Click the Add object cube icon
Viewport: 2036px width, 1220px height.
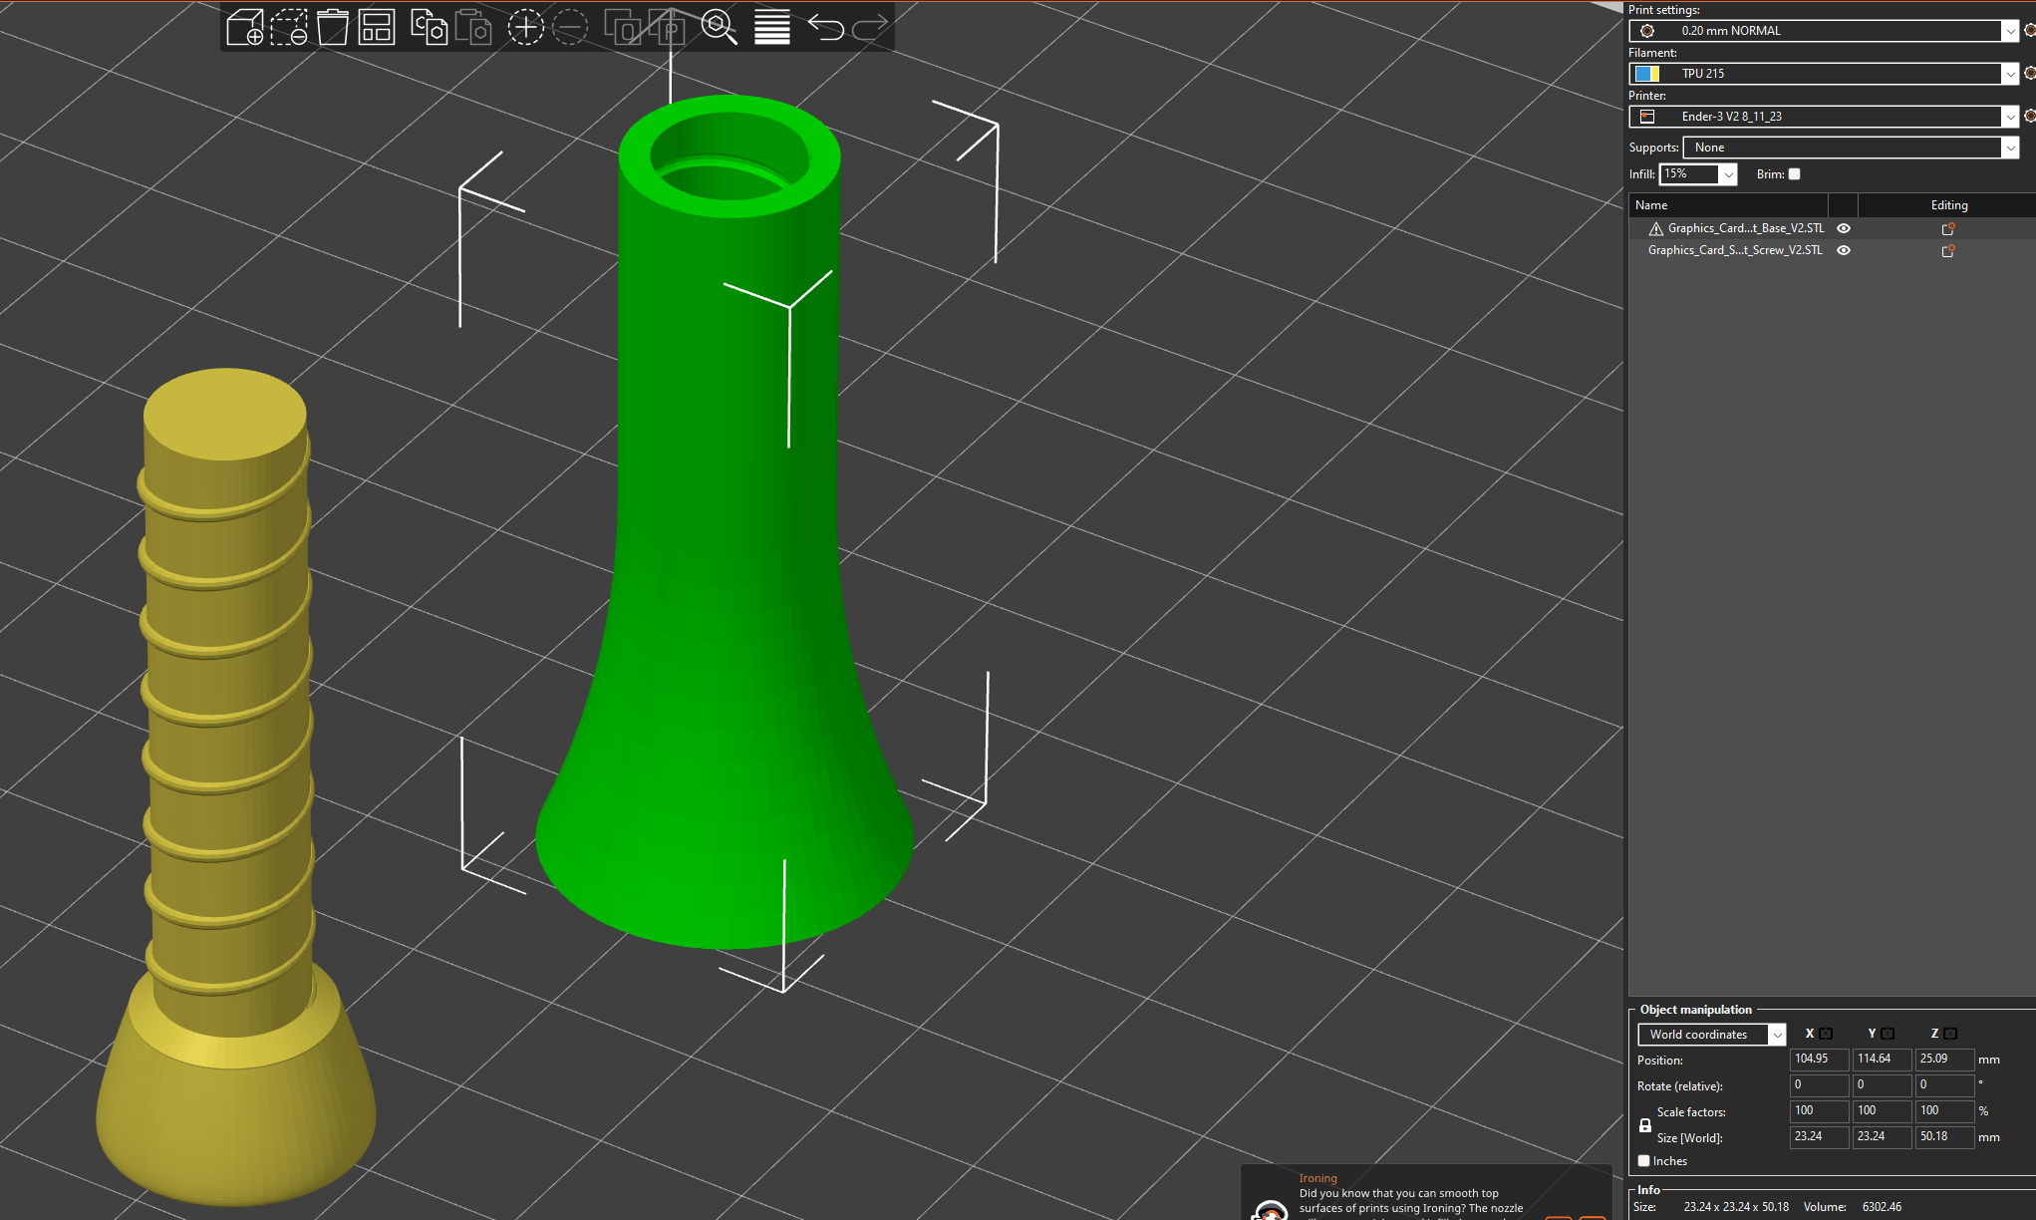tap(244, 27)
